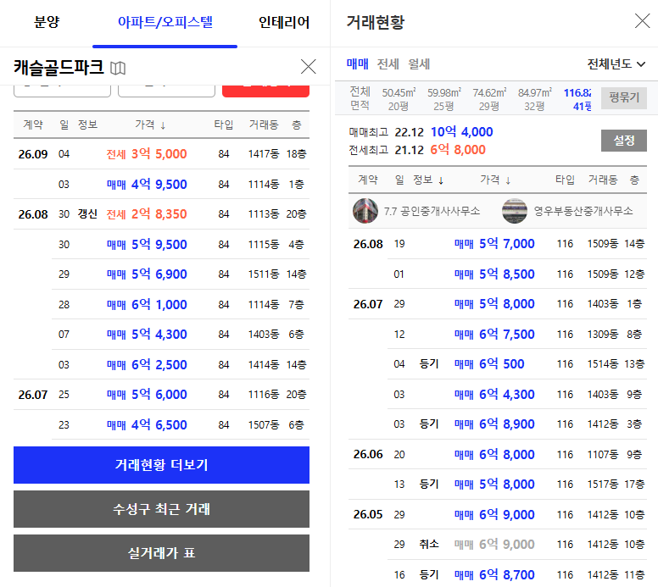Open 영우부동산중개사무소 thumbnail
658x587 pixels.
pyautogui.click(x=515, y=211)
